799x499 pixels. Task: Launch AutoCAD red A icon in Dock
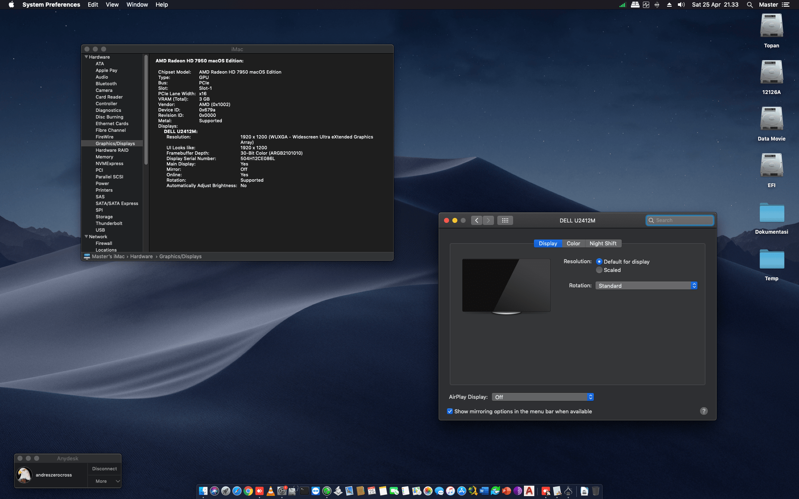[529, 491]
